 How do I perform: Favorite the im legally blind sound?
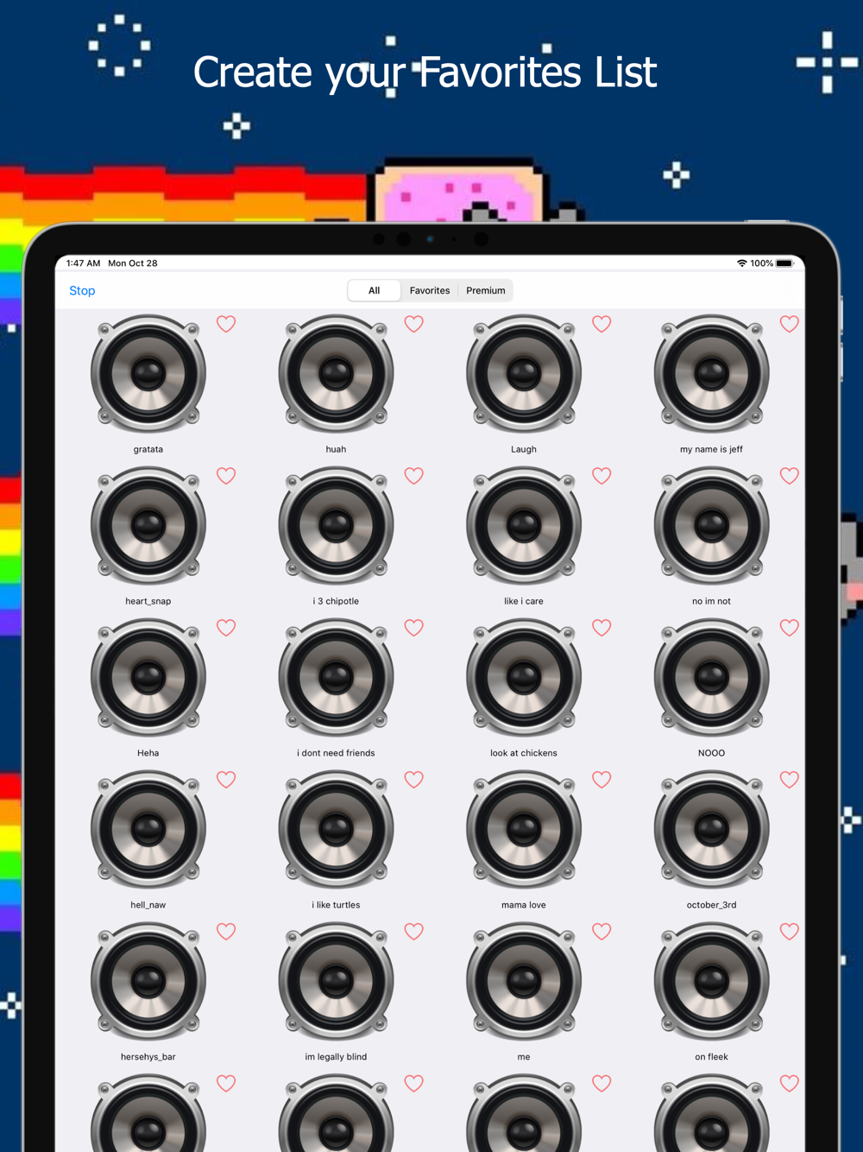point(414,932)
